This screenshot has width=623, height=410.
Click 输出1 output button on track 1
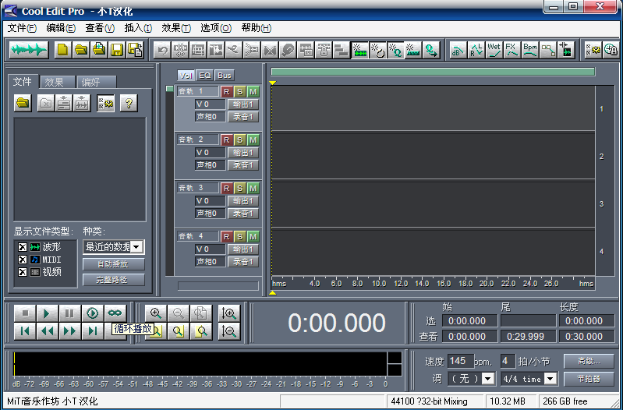[x=243, y=104]
